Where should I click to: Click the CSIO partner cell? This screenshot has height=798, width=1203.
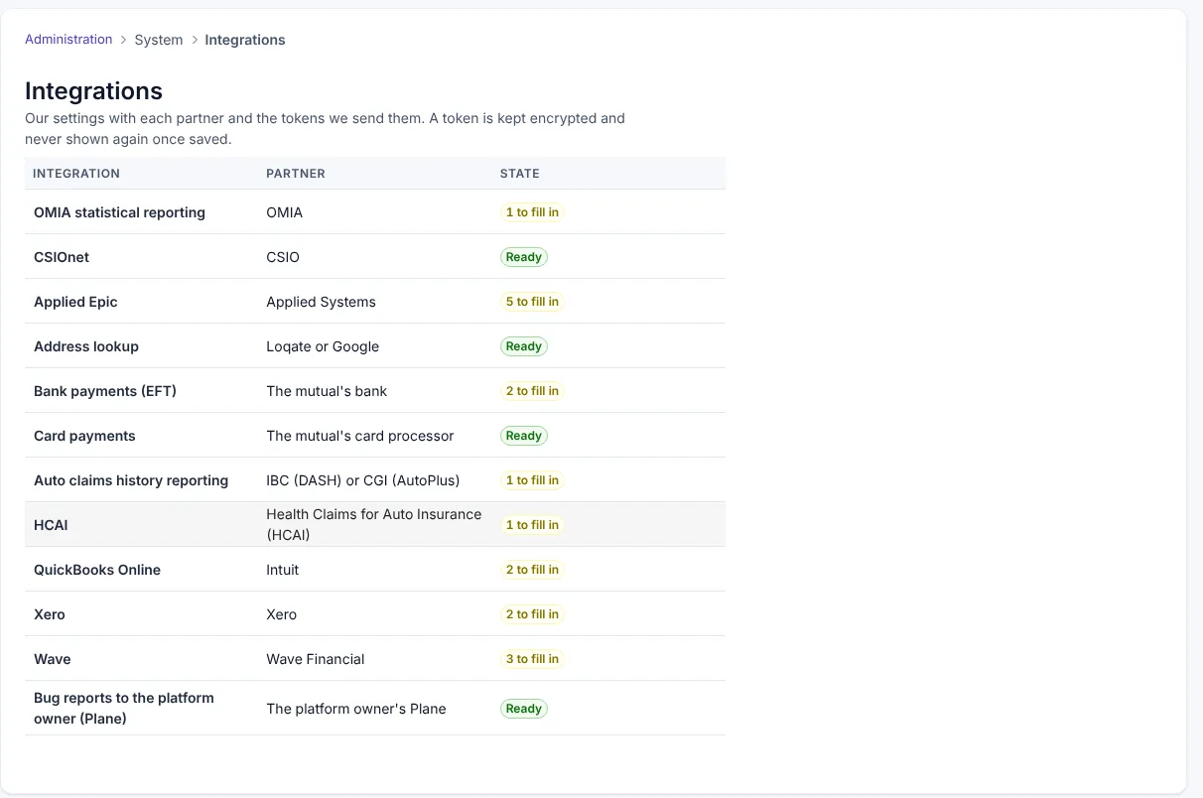click(283, 257)
